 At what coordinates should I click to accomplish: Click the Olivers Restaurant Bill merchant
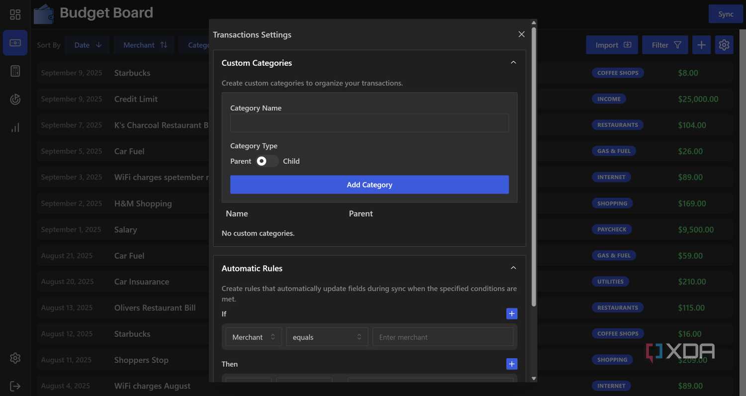tap(155, 308)
